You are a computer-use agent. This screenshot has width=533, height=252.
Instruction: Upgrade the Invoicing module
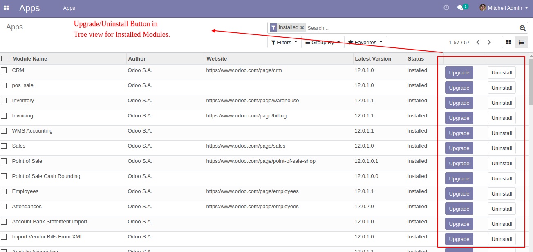pos(459,118)
